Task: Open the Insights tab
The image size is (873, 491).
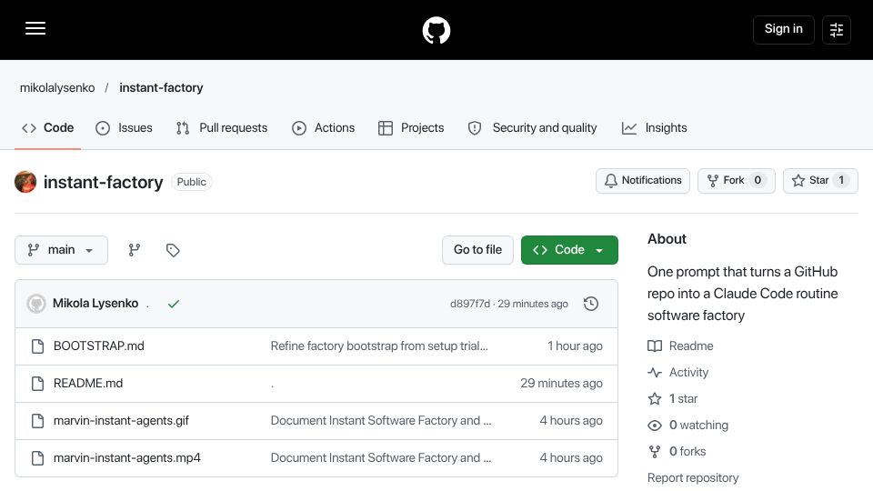Action: click(655, 128)
